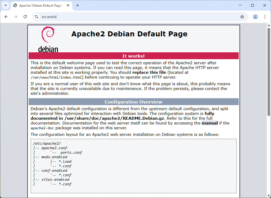This screenshot has height=198, width=271.
Task: Reload the srv.world page
Action: 25,16
